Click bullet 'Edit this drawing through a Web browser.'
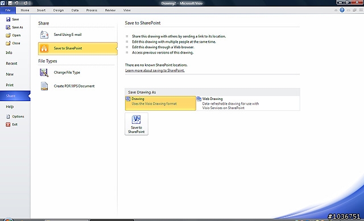 coord(163,47)
